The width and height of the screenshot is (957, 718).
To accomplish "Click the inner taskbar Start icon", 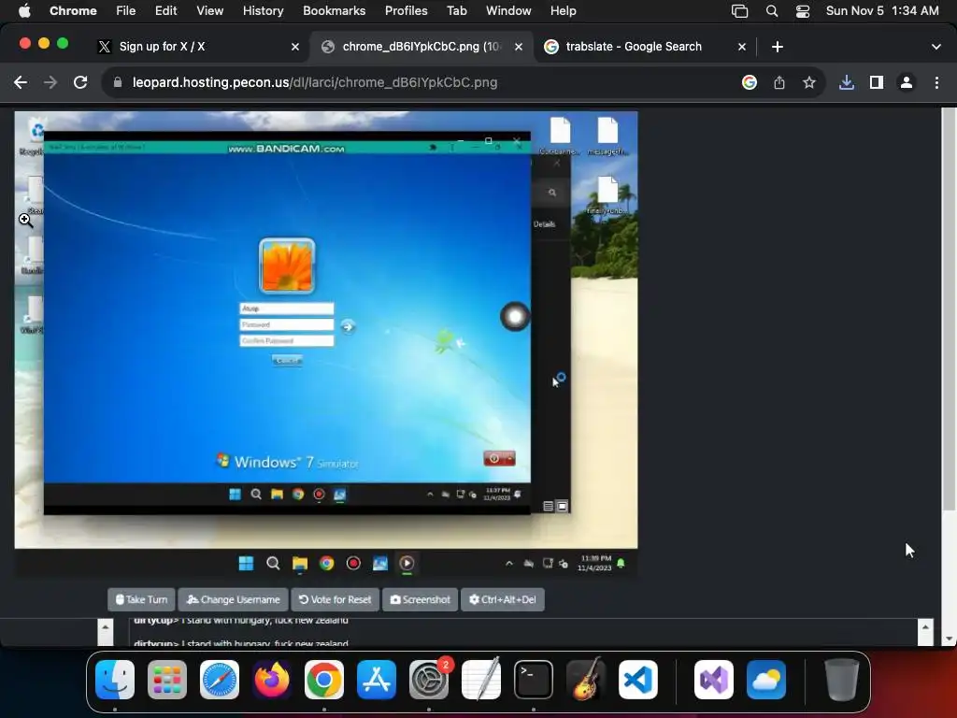I will coord(235,494).
